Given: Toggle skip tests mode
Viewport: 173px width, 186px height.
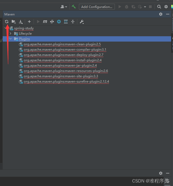Looking at the screenshot, I should click(x=52, y=22).
